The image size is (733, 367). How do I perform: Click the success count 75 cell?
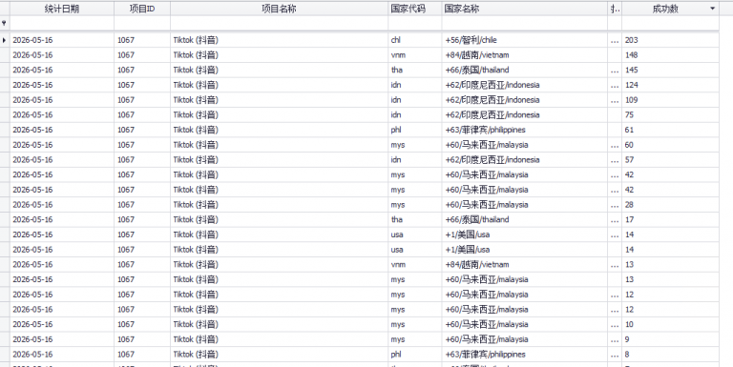[x=670, y=114]
